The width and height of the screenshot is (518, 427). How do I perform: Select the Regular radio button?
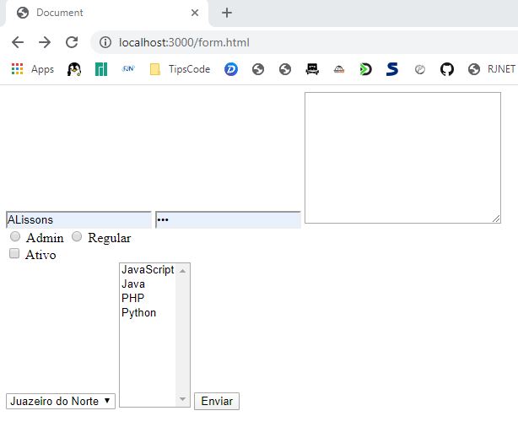[x=77, y=236]
